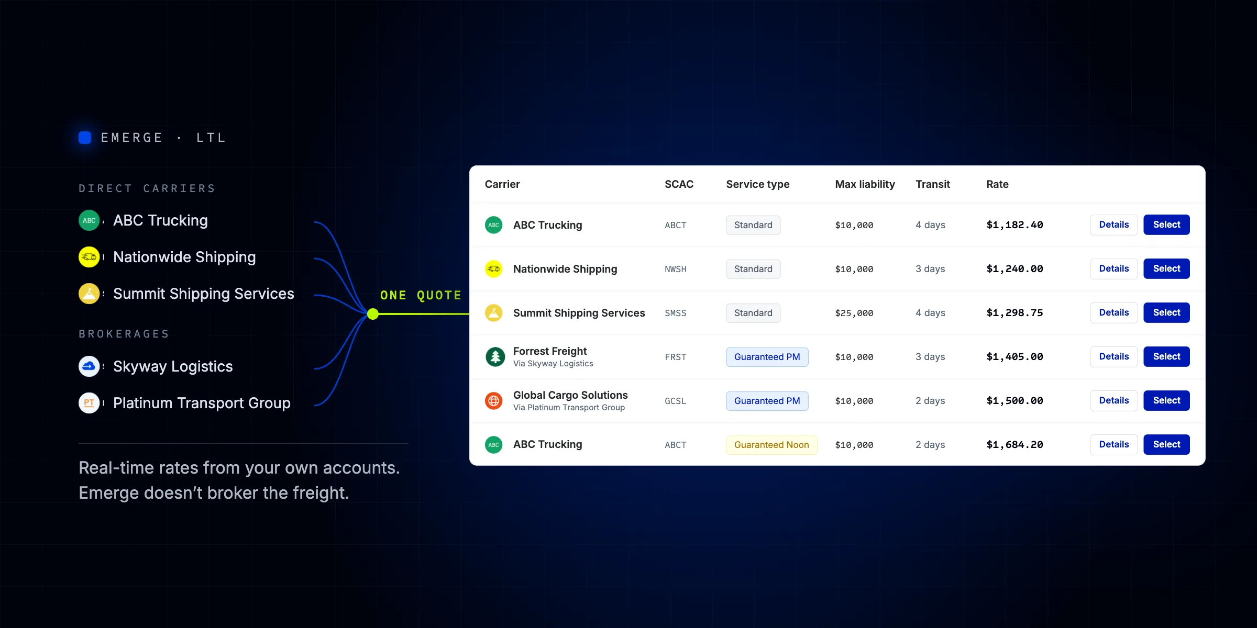The height and width of the screenshot is (628, 1257).
Task: Select the ABC Trucking $1,684.20 quote
Action: pyautogui.click(x=1166, y=445)
